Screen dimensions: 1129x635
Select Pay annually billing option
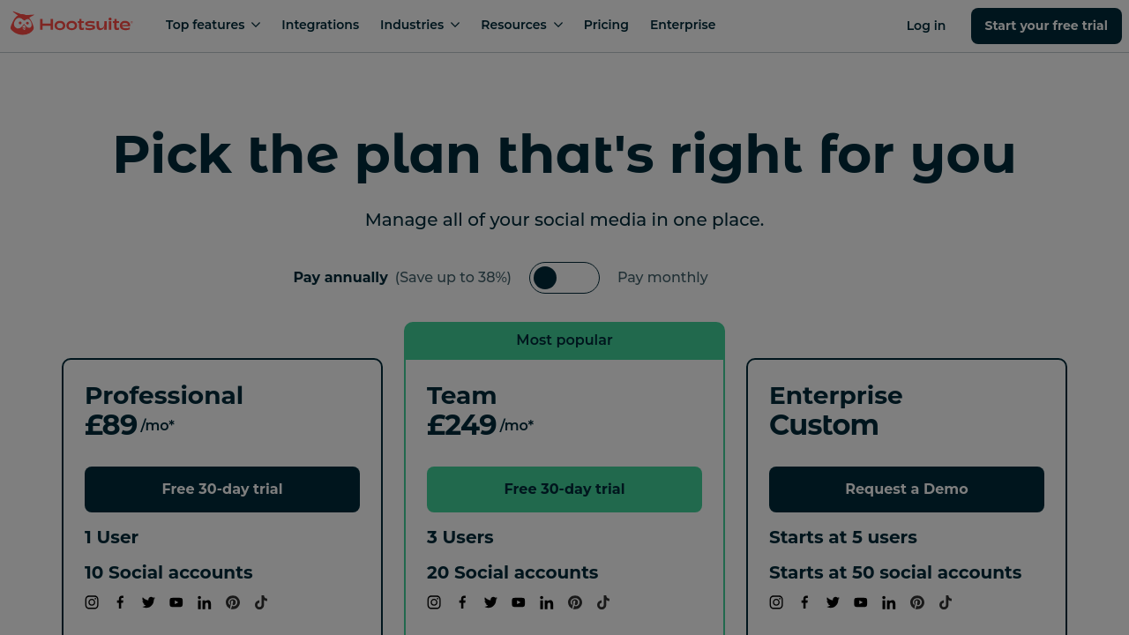pos(340,278)
